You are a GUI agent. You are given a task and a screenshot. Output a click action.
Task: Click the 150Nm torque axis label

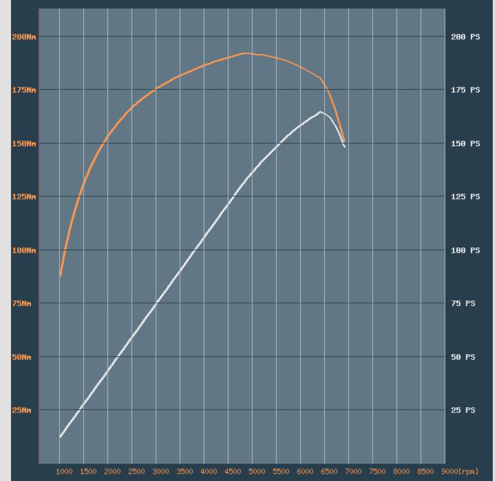click(24, 144)
